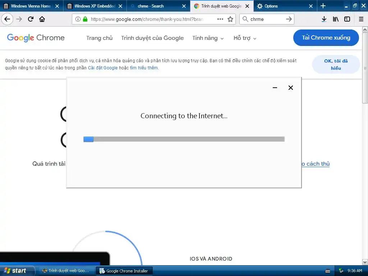Viewport: 368px width, 276px height.
Task: Close the Trình duyệt web Google tab
Action: pos(247,6)
